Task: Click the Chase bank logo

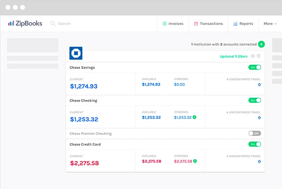Action: [76, 53]
